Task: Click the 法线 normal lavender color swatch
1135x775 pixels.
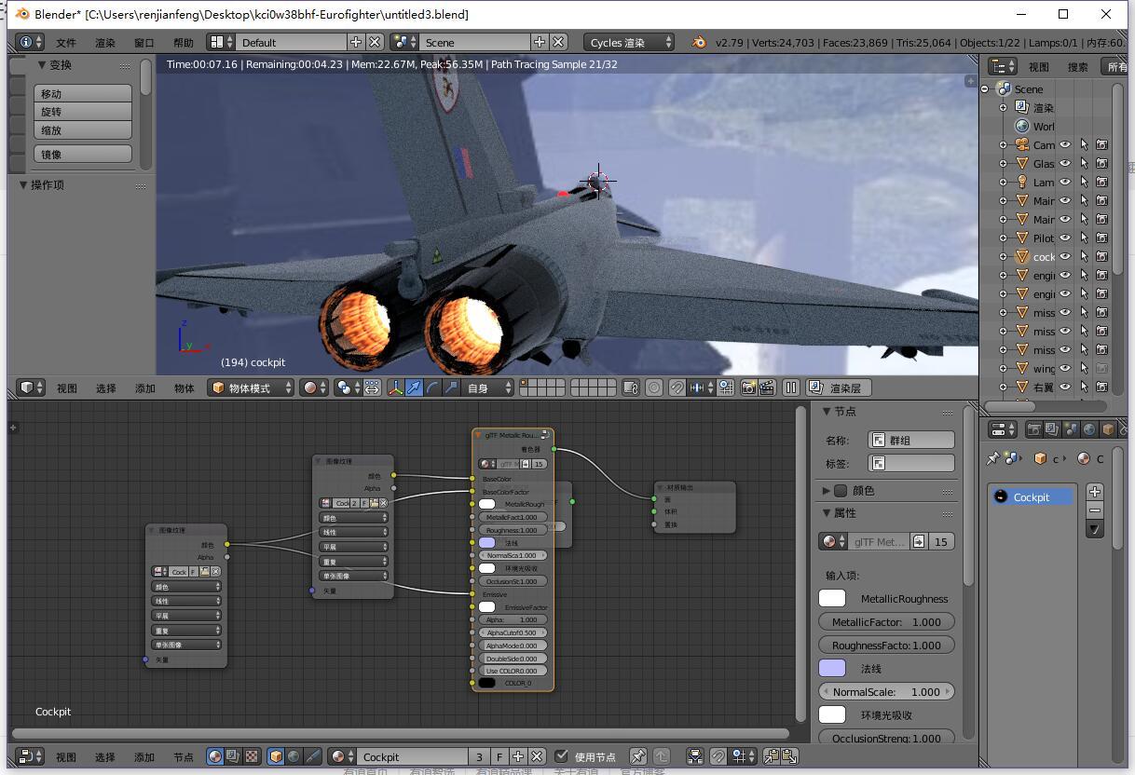Action: point(832,668)
